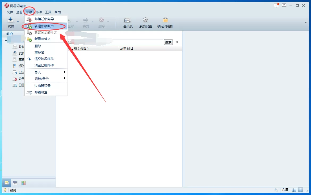Open the dropdown arrow beside 收信
This screenshot has height=195, width=311.
click(18, 22)
